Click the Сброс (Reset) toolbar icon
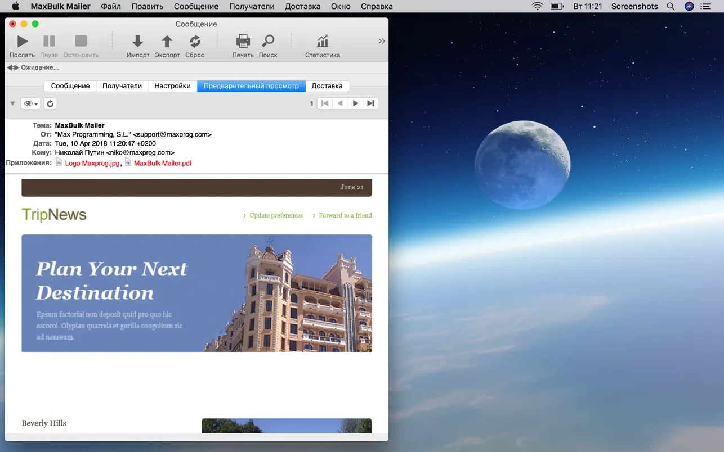 point(195,42)
